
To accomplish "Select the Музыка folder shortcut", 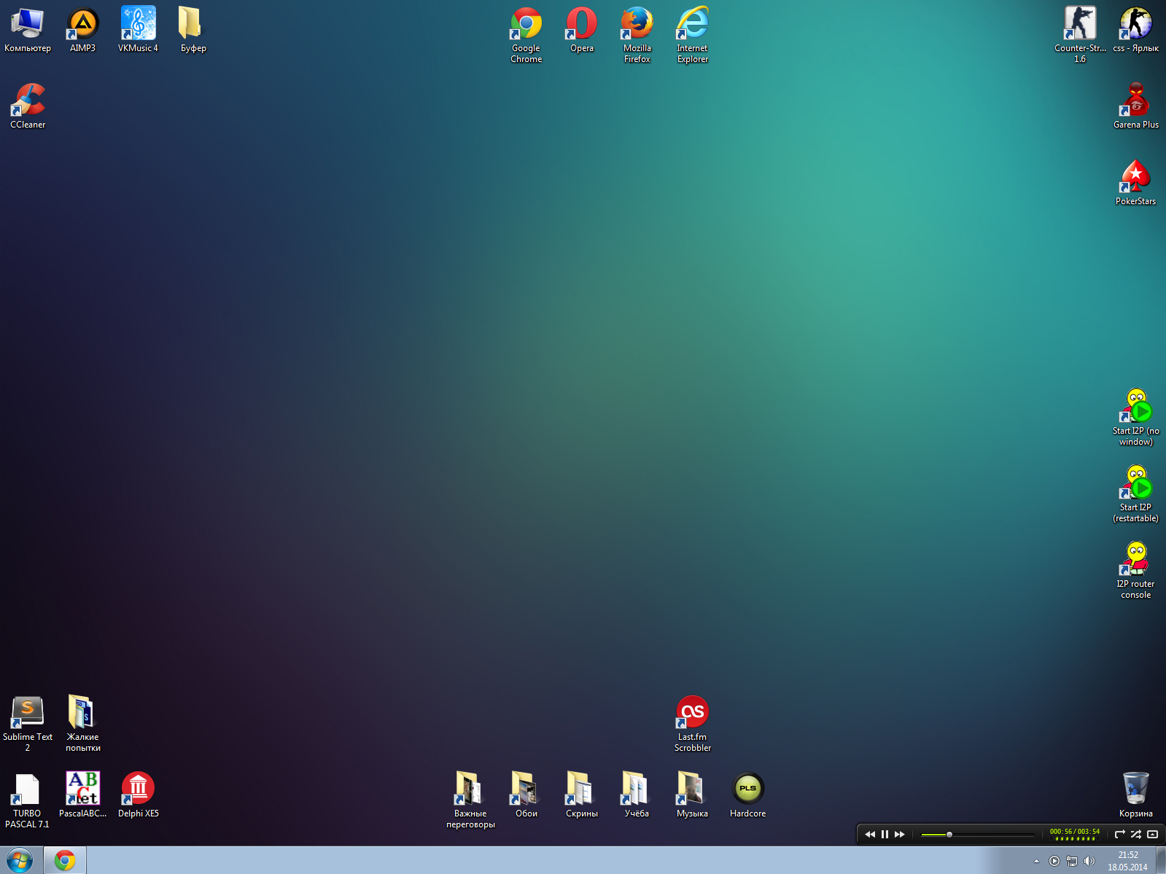I will [692, 795].
